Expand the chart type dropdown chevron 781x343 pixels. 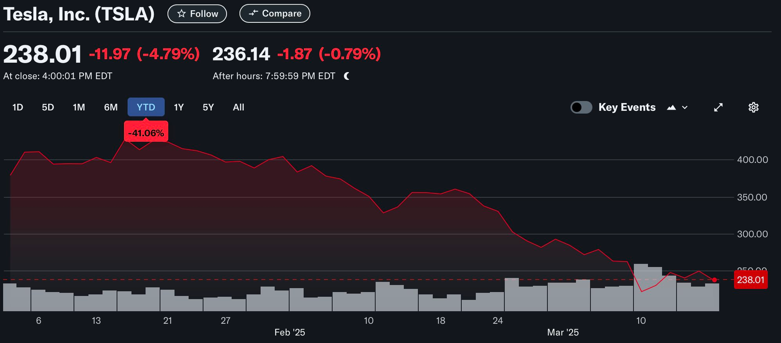click(x=685, y=107)
